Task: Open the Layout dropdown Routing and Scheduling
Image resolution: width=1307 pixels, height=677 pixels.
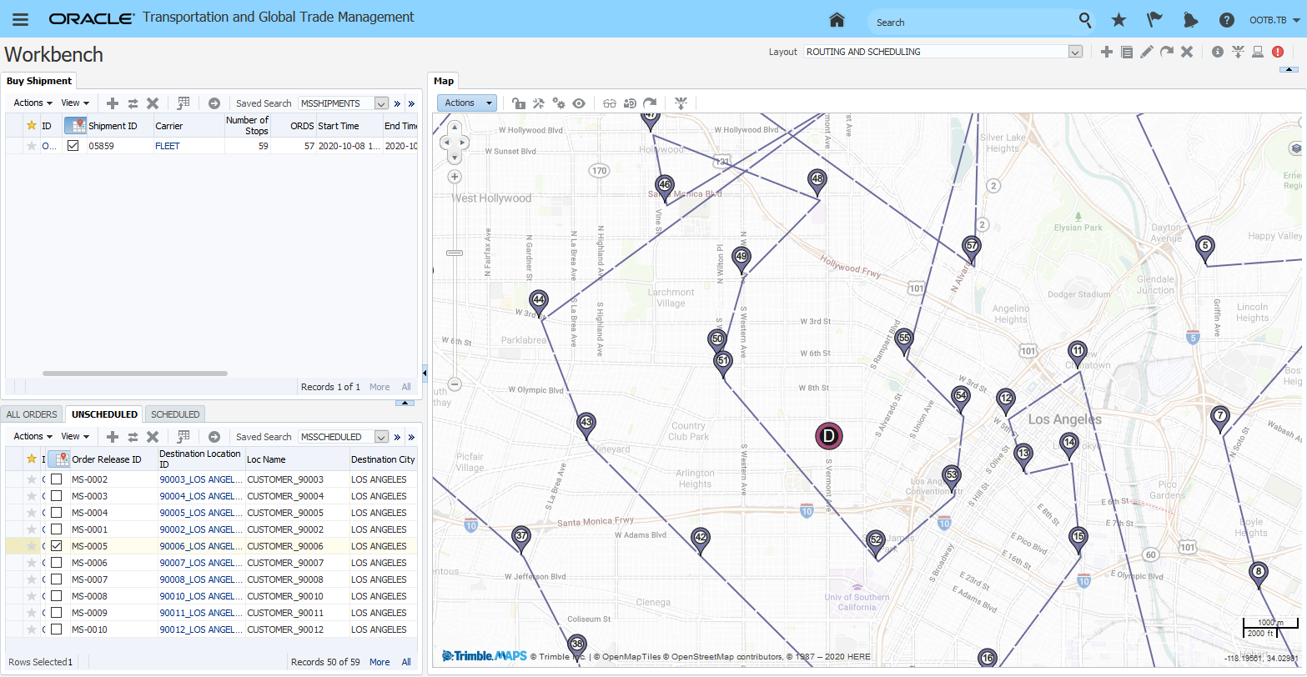Action: click(x=1075, y=52)
